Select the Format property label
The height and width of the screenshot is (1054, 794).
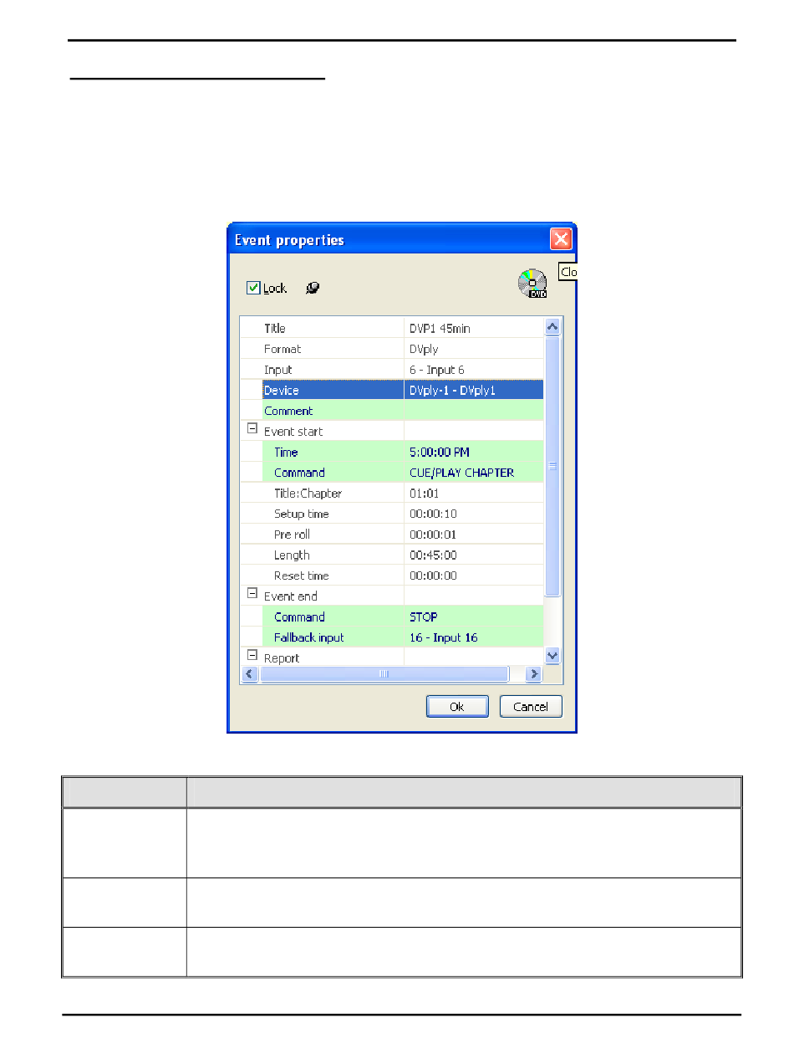[282, 349]
